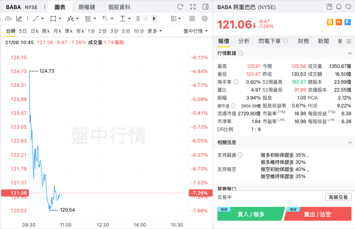Collapse the 相關信息 section

click(349, 143)
